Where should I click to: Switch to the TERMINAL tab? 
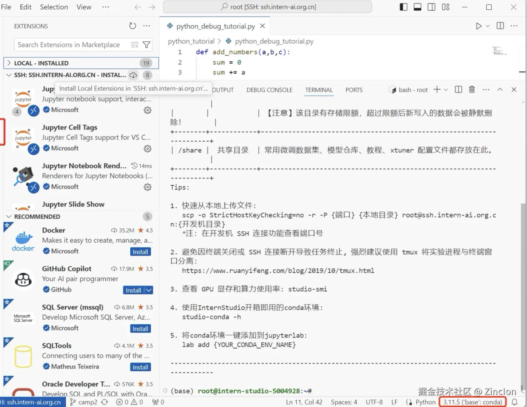coord(319,90)
